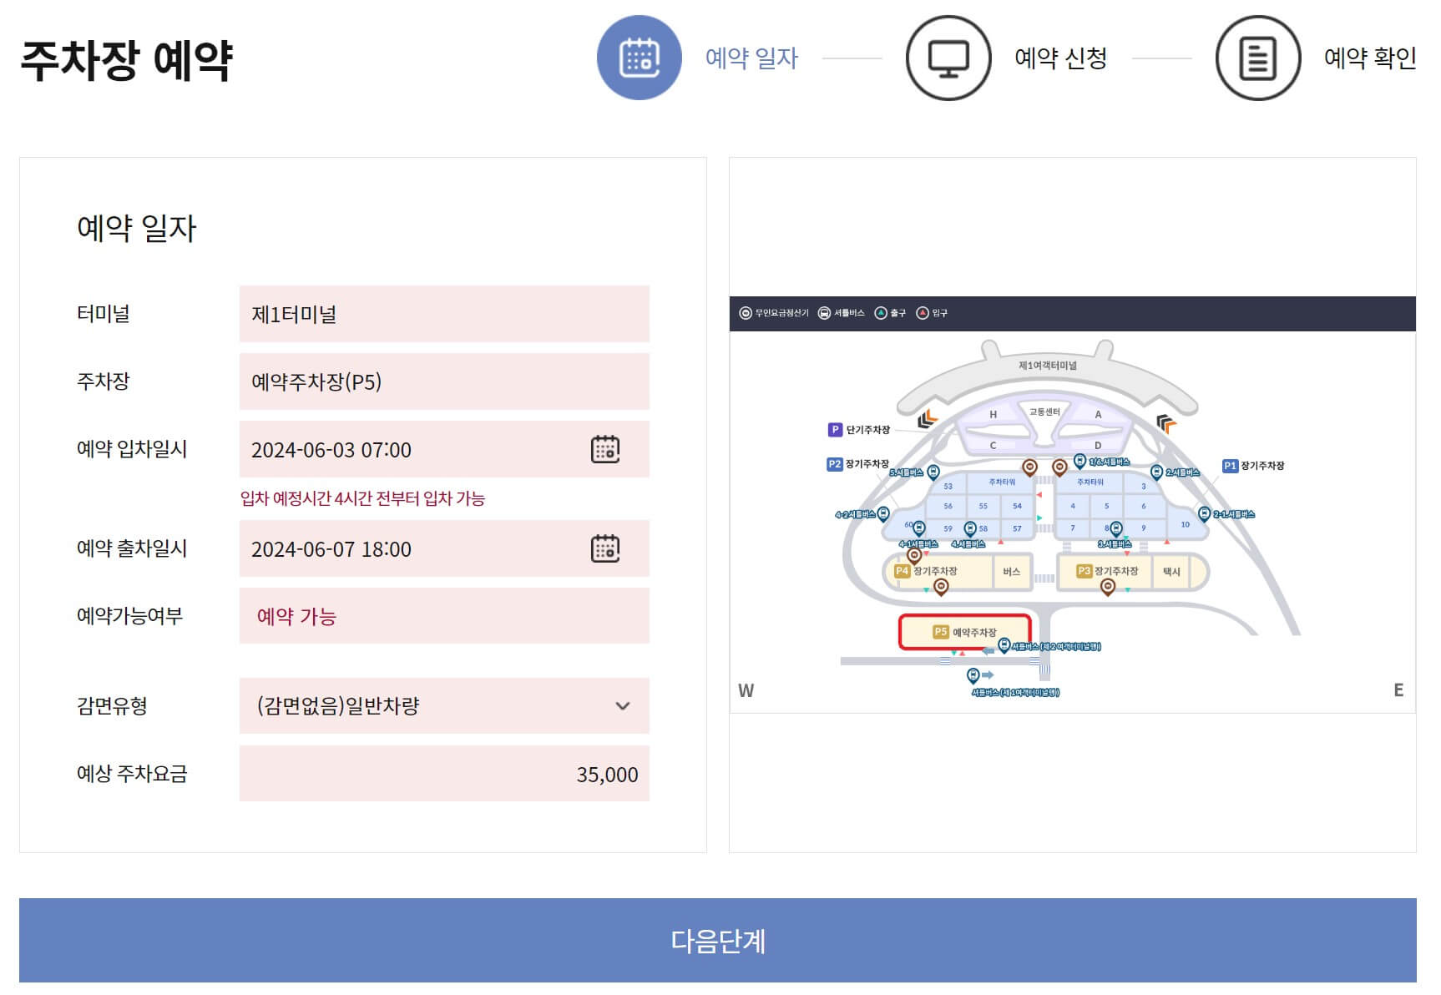Click the 5.셔틀버스 stop marker on map
Screen dimensions: 1441x995
pyautogui.click(x=933, y=473)
